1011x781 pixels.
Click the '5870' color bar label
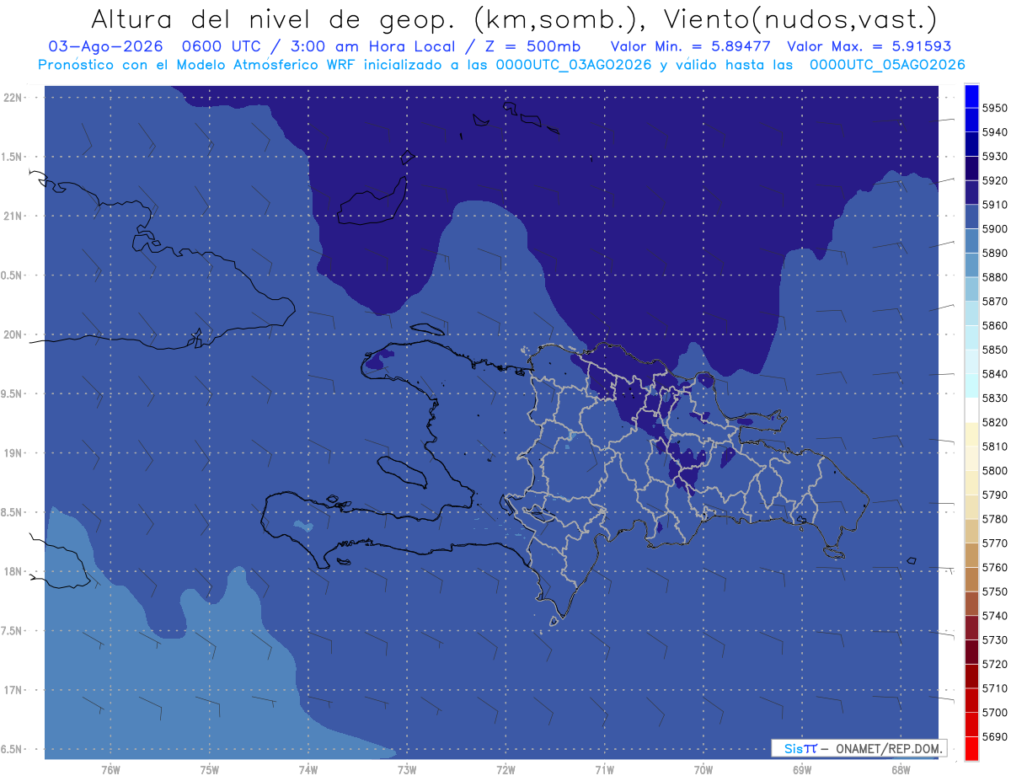click(994, 302)
